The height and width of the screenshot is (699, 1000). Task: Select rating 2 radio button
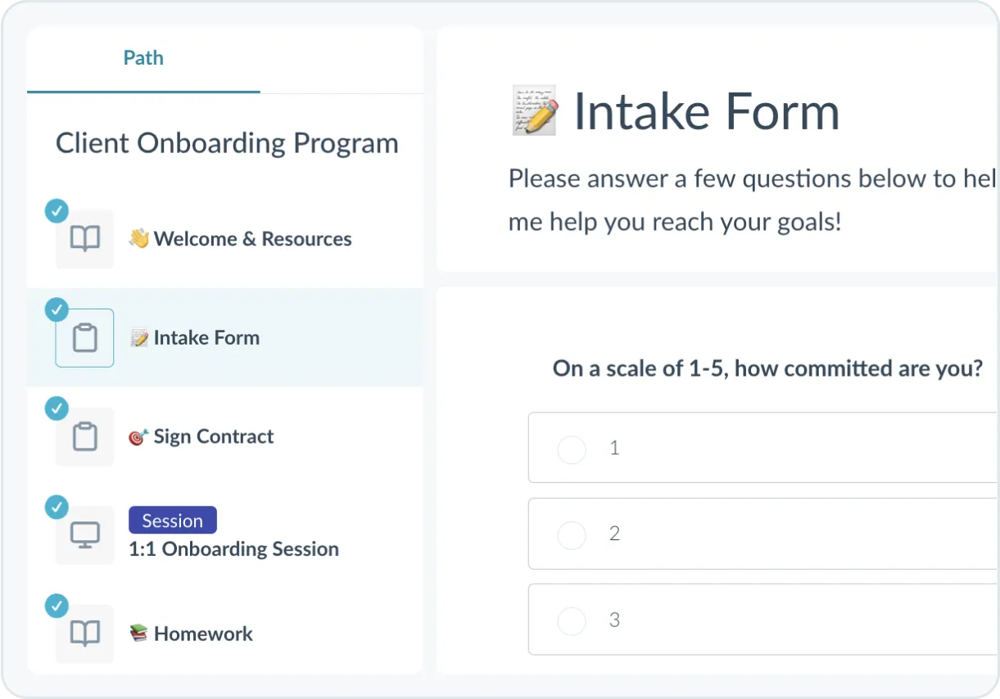(572, 534)
